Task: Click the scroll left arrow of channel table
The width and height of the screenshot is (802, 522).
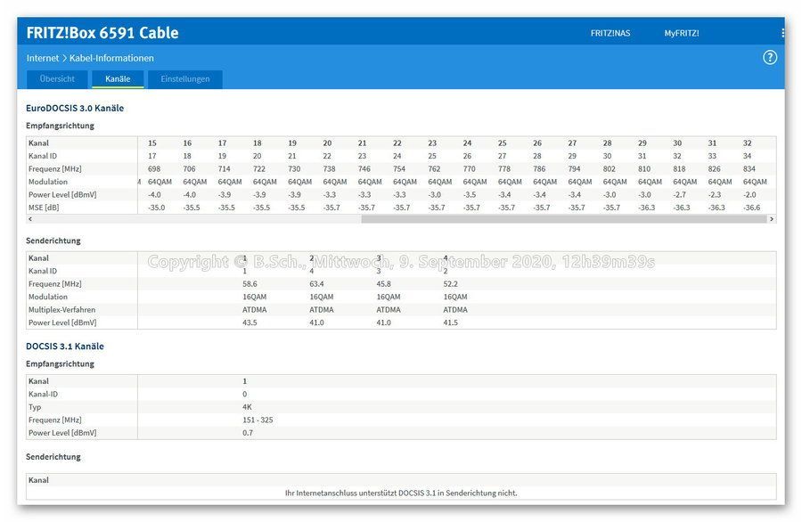Action: pyautogui.click(x=29, y=219)
